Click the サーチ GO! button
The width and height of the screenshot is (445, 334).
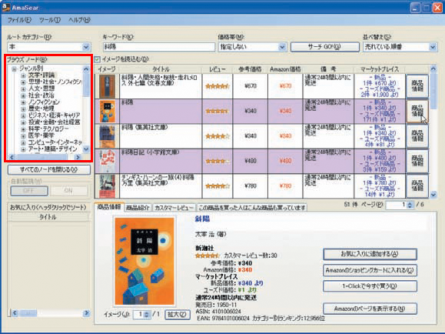tap(324, 47)
